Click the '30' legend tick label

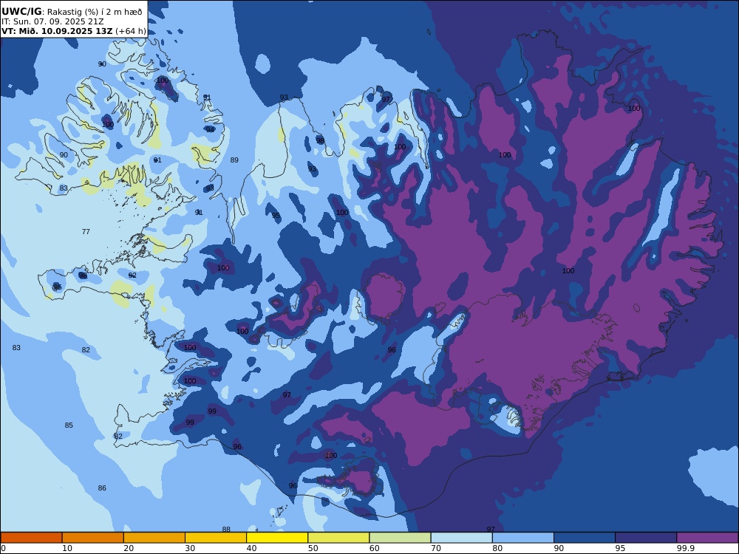[190, 548]
